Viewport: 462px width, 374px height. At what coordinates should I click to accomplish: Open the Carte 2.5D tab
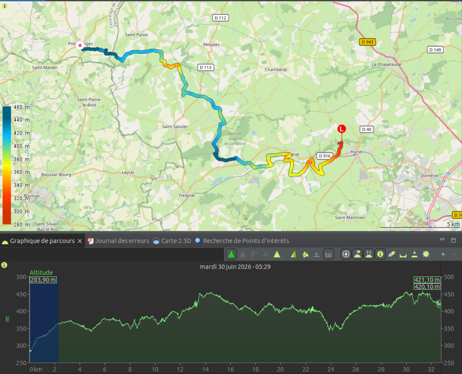[x=172, y=241]
